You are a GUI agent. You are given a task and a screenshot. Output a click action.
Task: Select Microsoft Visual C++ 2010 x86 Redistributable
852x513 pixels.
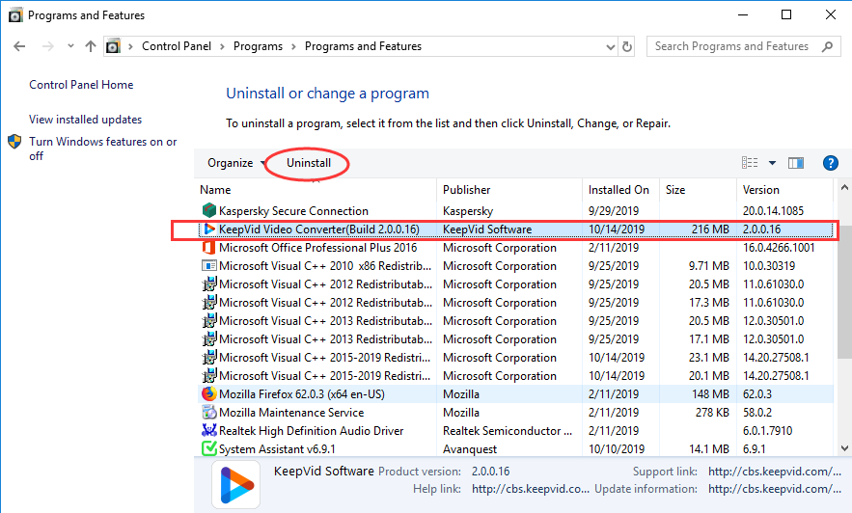514,266
